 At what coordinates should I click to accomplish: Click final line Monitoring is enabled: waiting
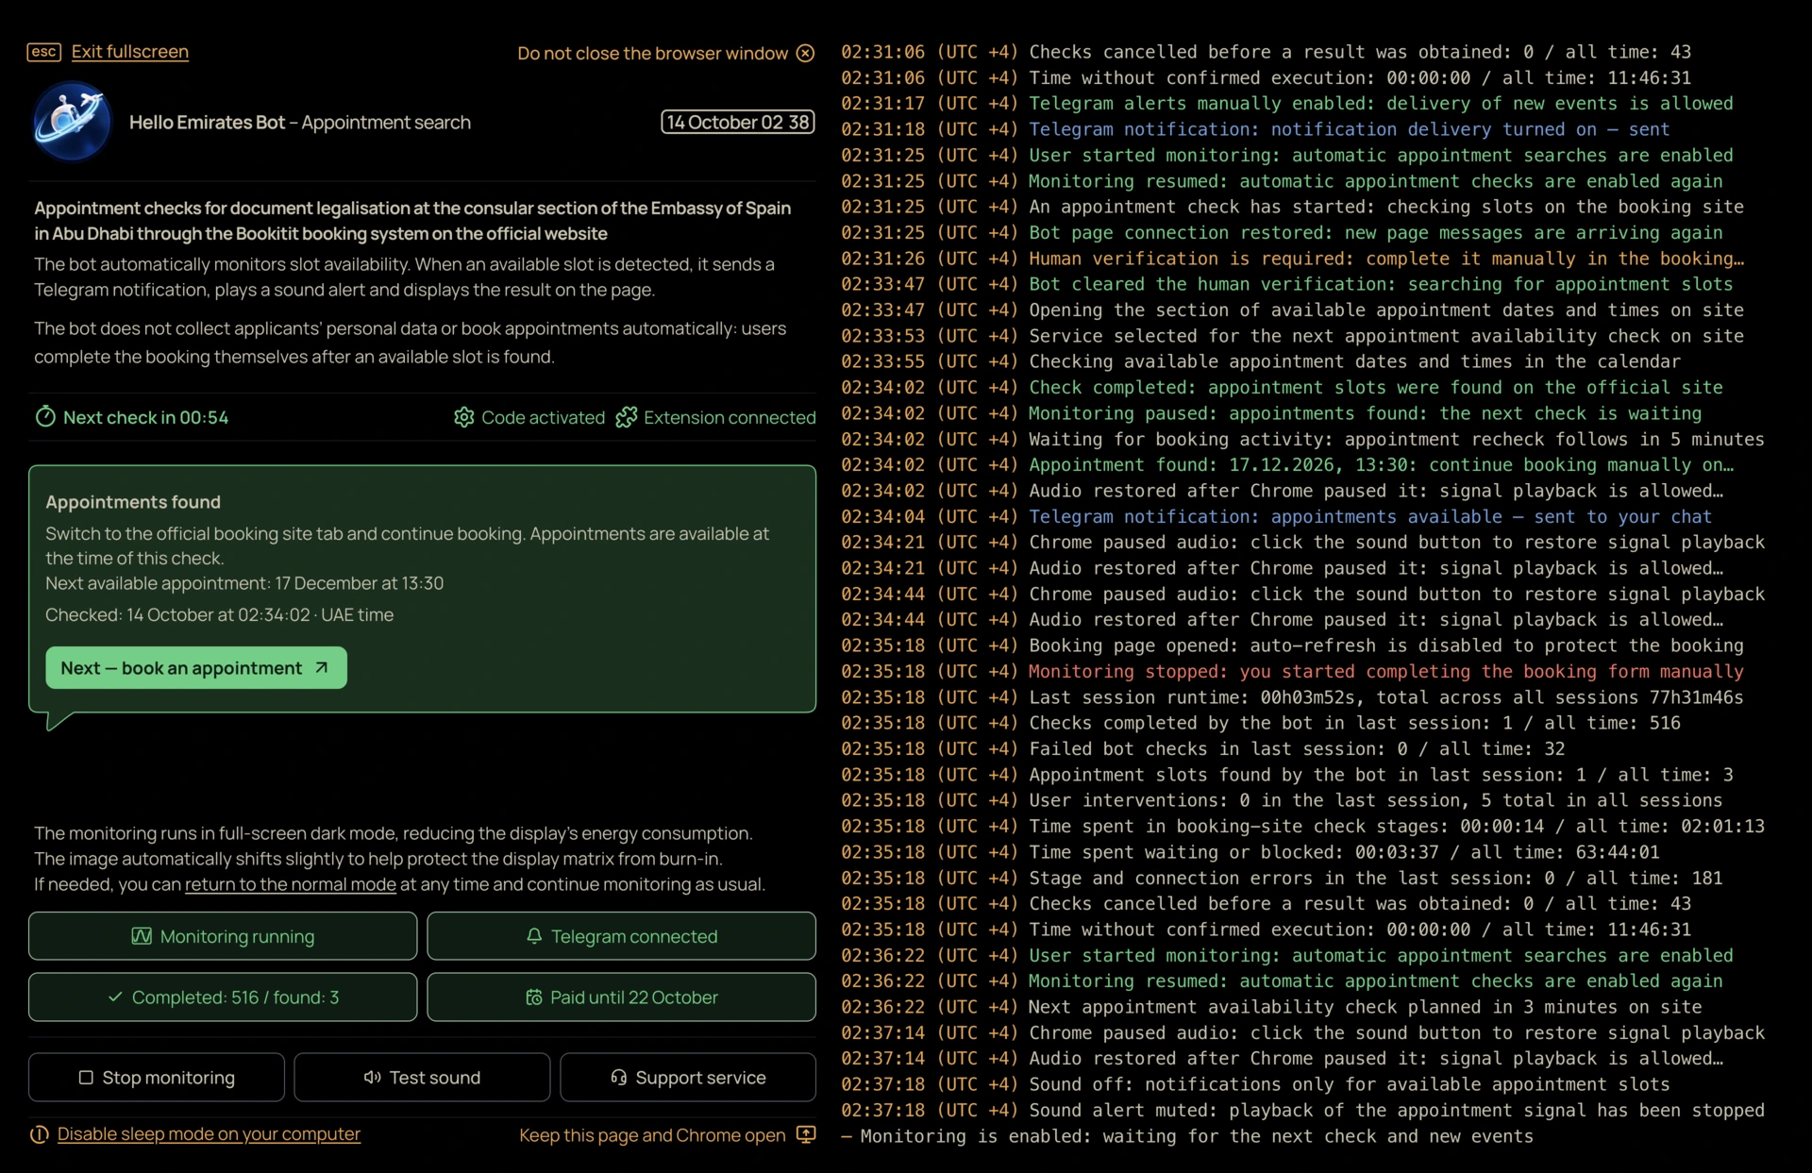1187,1136
